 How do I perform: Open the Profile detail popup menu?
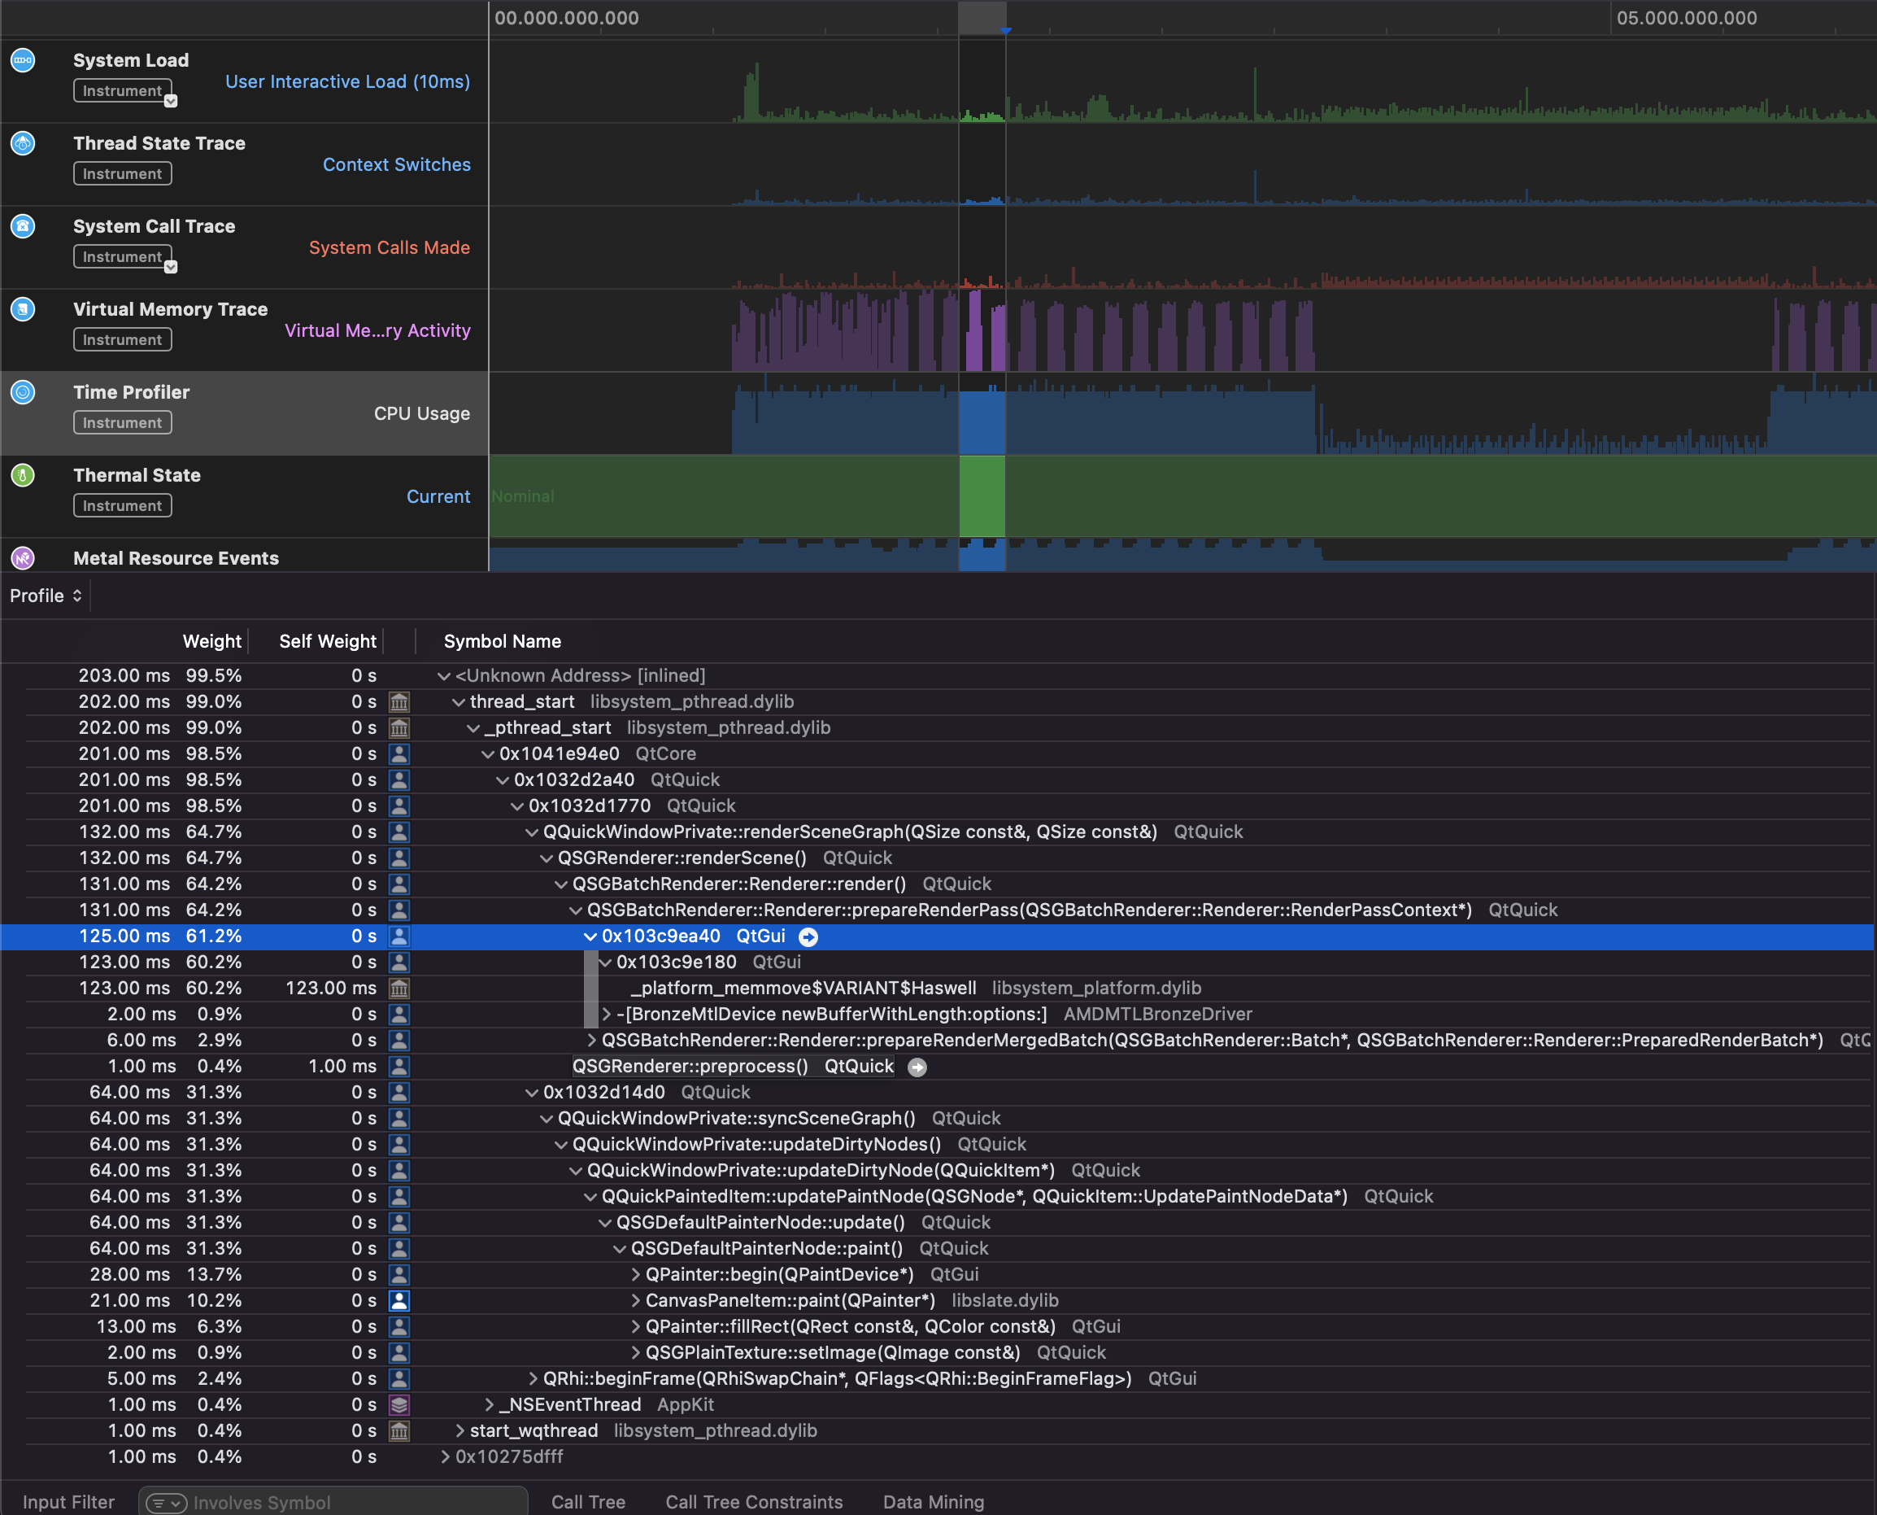(46, 596)
